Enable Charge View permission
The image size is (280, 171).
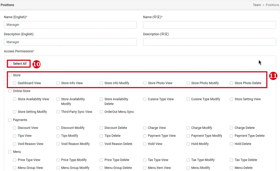[x=145, y=128]
